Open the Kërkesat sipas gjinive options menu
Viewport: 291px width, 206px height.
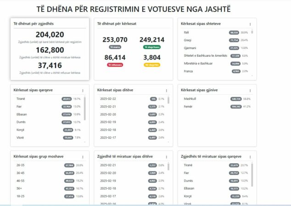pyautogui.click(x=250, y=91)
